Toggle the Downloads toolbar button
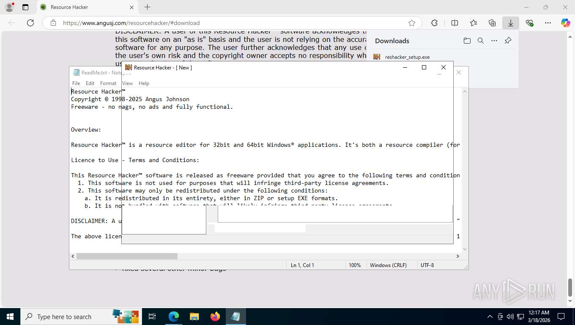575x325 pixels. 511,23
